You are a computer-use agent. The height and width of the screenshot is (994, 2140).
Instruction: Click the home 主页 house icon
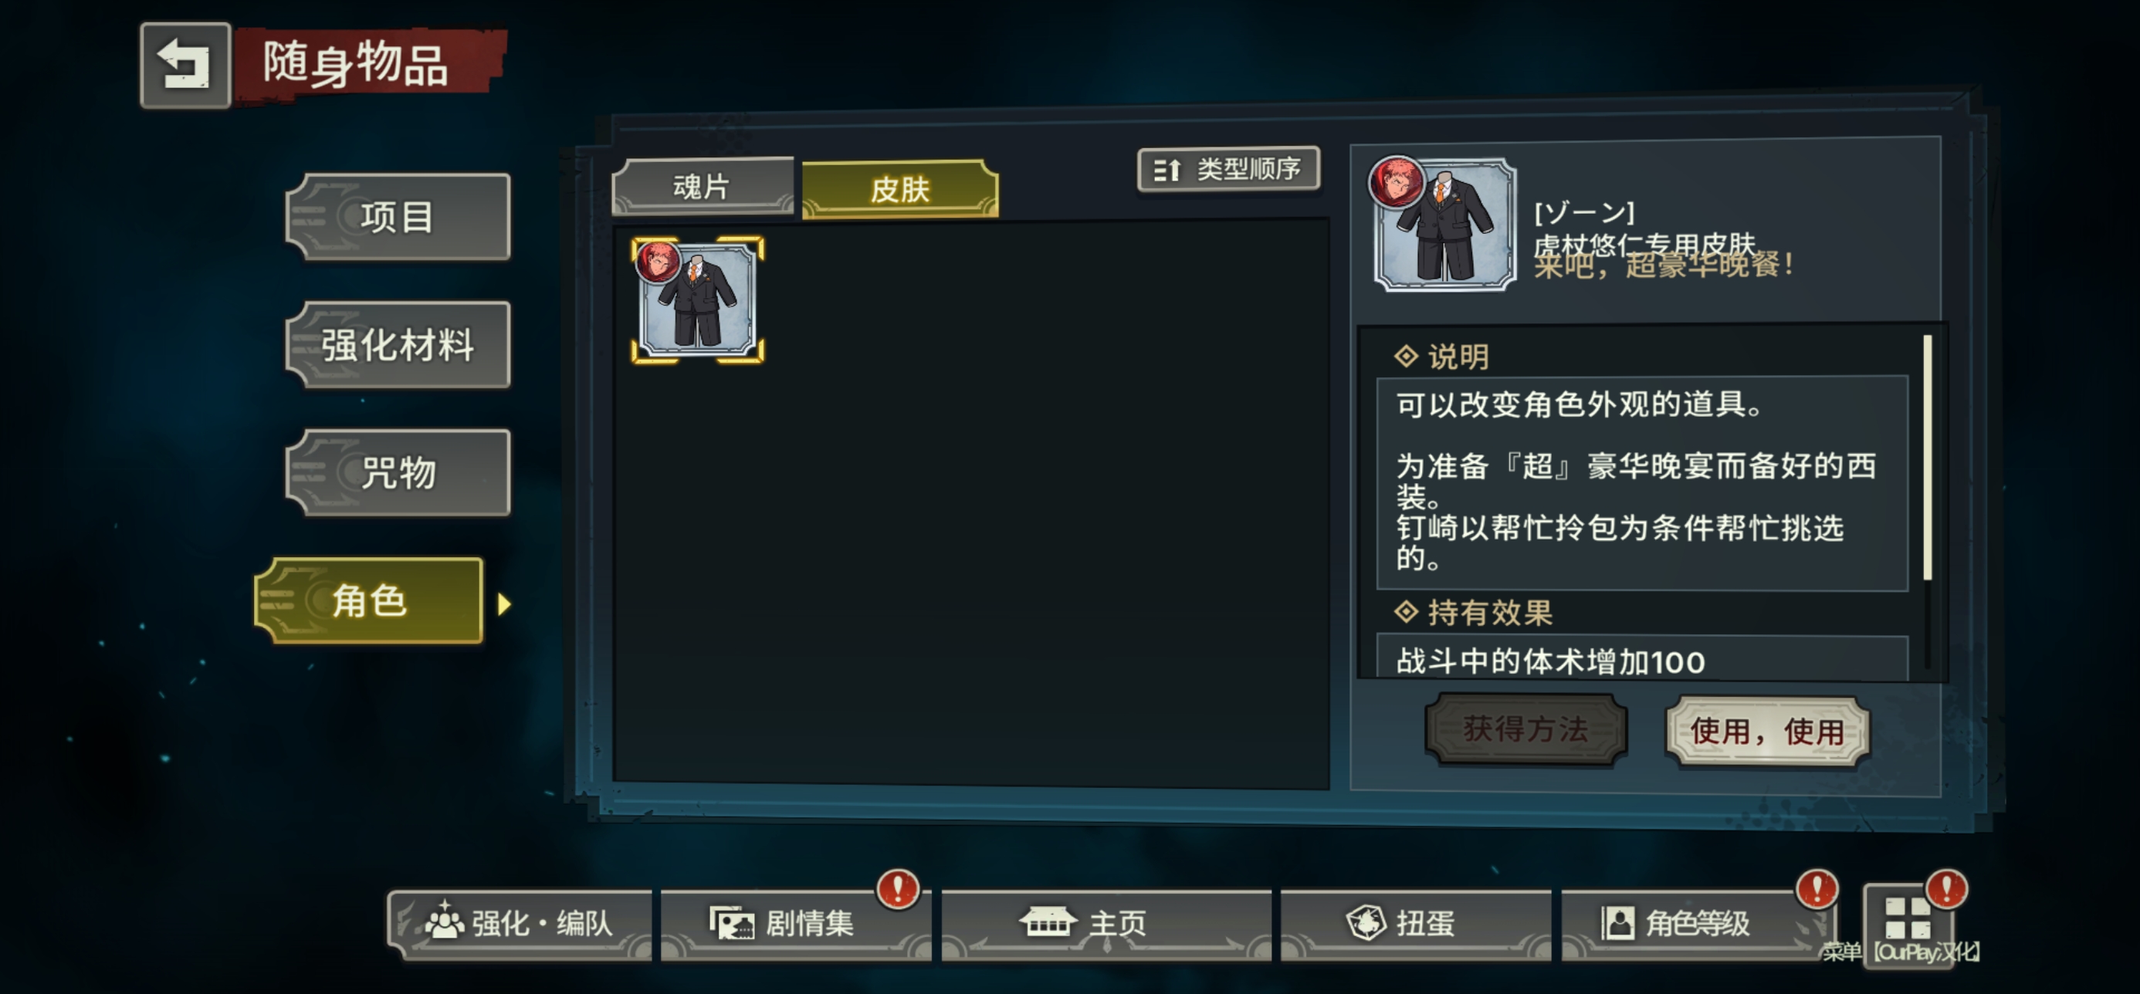(1048, 921)
